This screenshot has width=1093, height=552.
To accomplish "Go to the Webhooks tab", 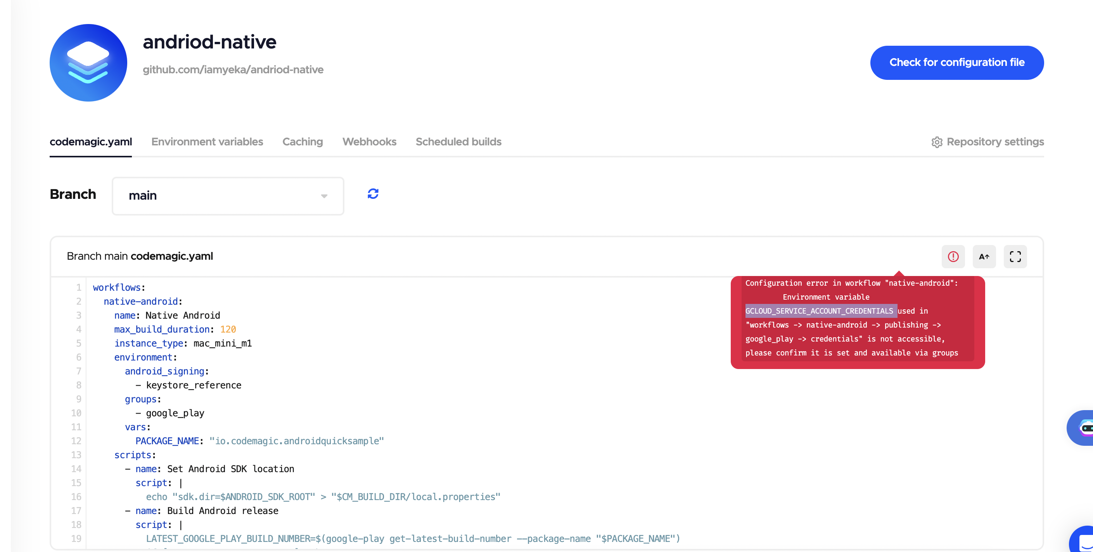I will [x=369, y=141].
